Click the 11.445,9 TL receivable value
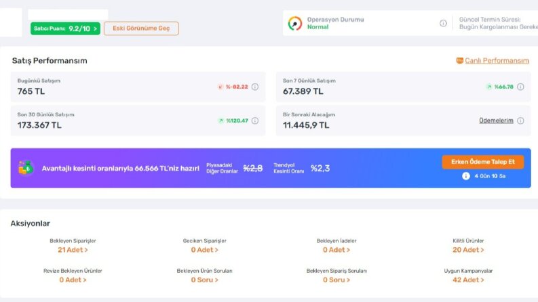The image size is (538, 302). 306,125
